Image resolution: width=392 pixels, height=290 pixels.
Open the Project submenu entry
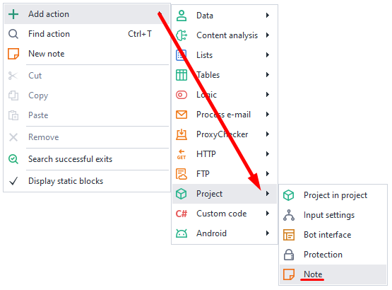[224, 194]
